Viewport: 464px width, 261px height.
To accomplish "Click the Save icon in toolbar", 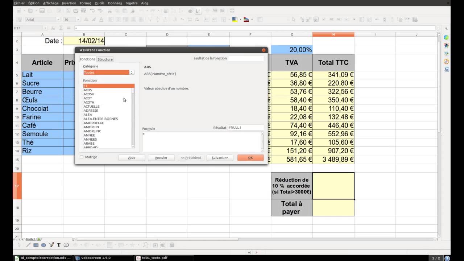I will (x=42, y=11).
